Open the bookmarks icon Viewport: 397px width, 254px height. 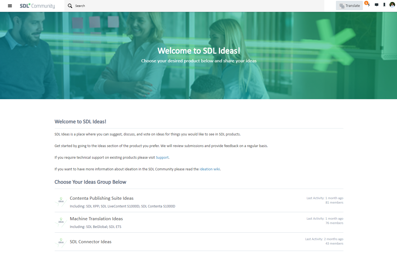click(384, 5)
